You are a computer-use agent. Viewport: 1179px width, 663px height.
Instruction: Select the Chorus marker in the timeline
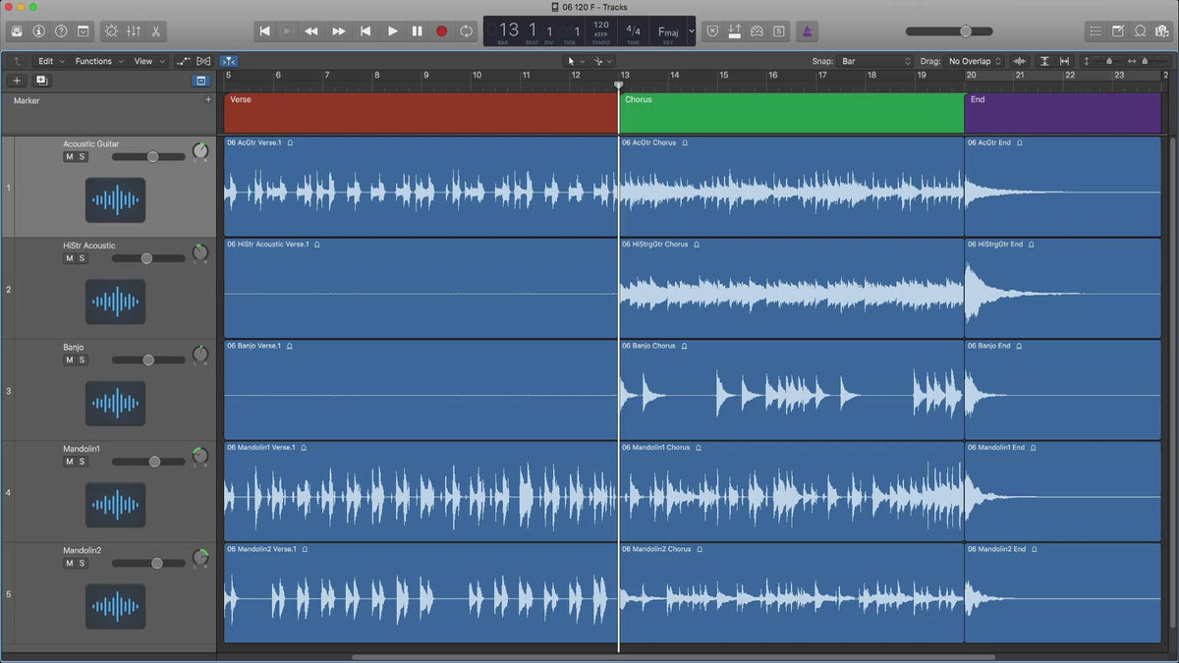pos(791,113)
